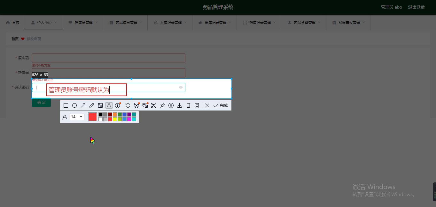This screenshot has height=207, width=436.
Task: Expand the 出库记录管理 dropdown chevron
Action: coord(230,22)
